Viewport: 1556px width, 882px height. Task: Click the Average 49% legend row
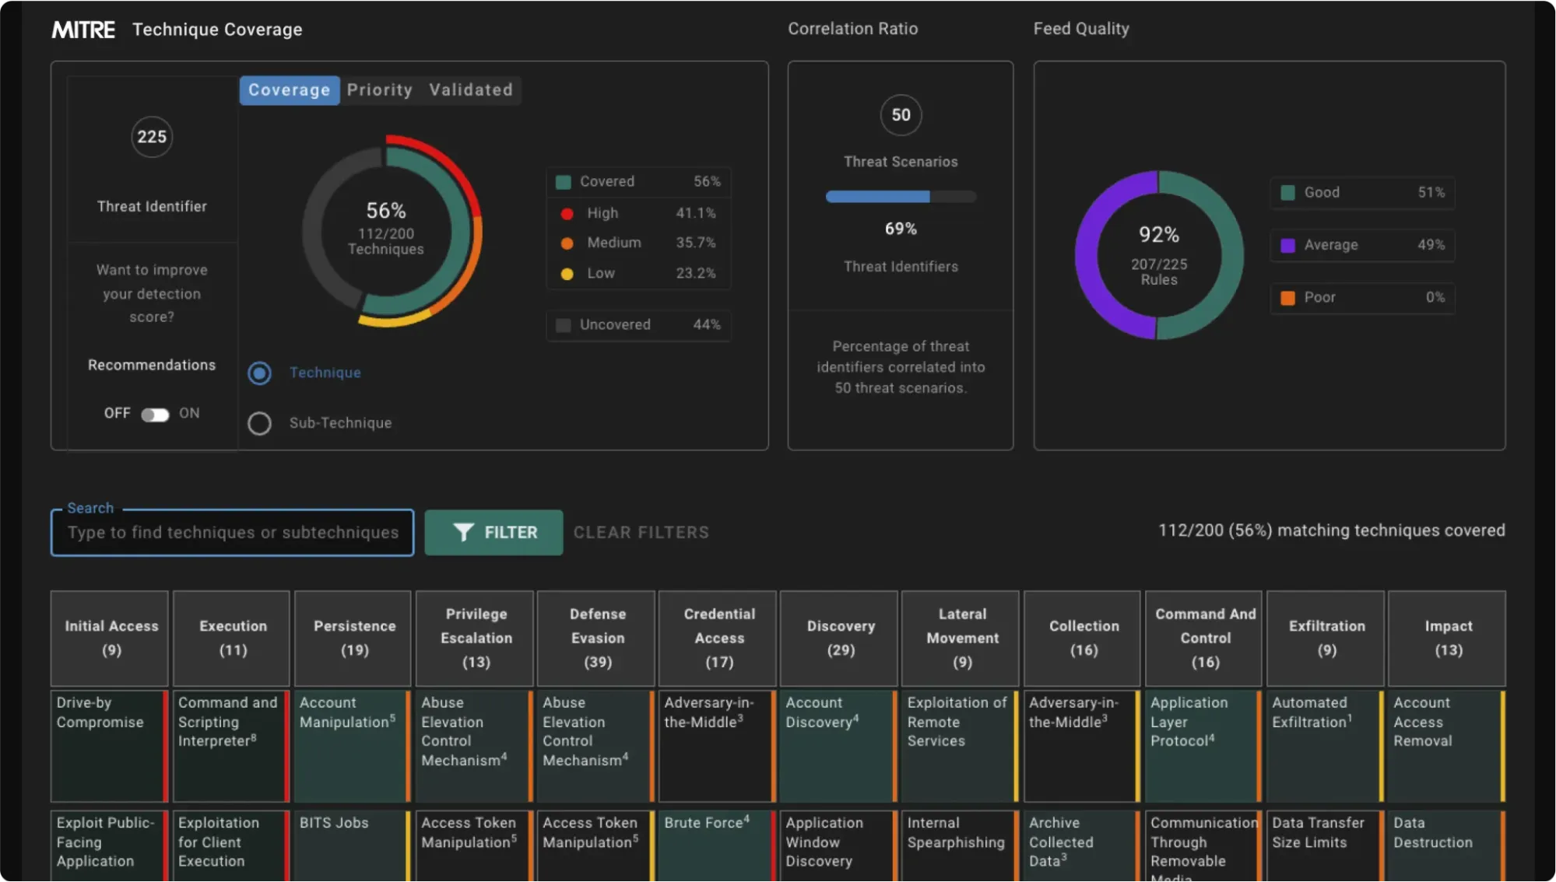(1362, 246)
